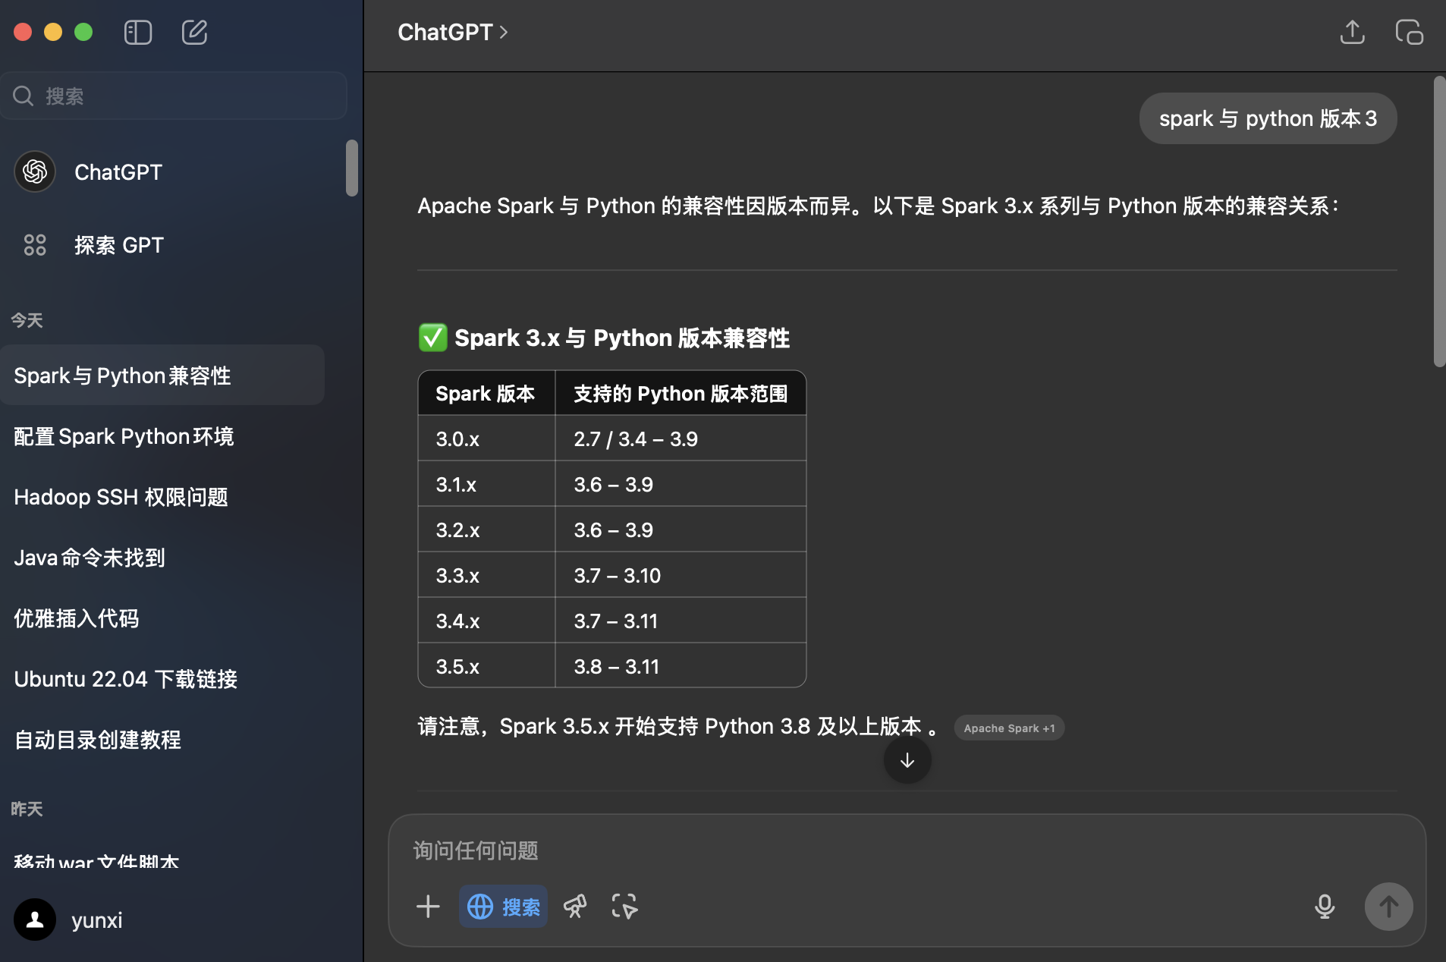Click the 搜索 search field in sidebar
Viewport: 1446px width, 962px height.
[x=174, y=96]
